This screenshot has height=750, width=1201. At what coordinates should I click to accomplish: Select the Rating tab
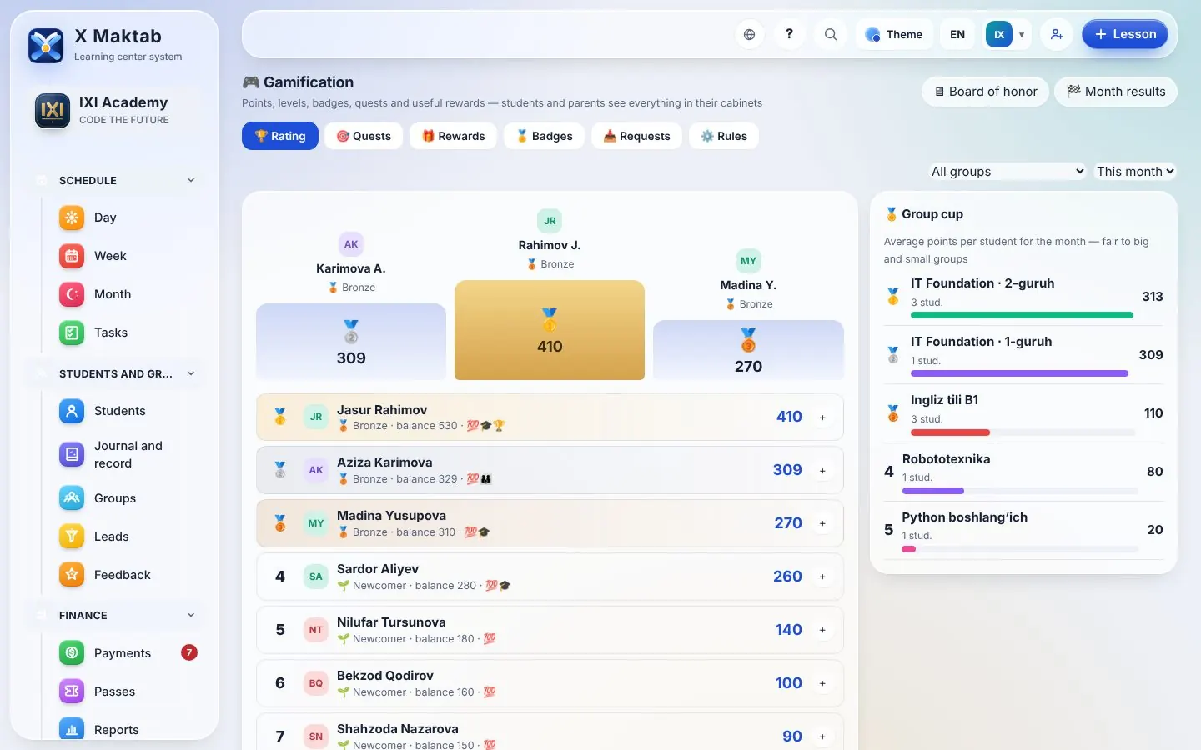280,136
